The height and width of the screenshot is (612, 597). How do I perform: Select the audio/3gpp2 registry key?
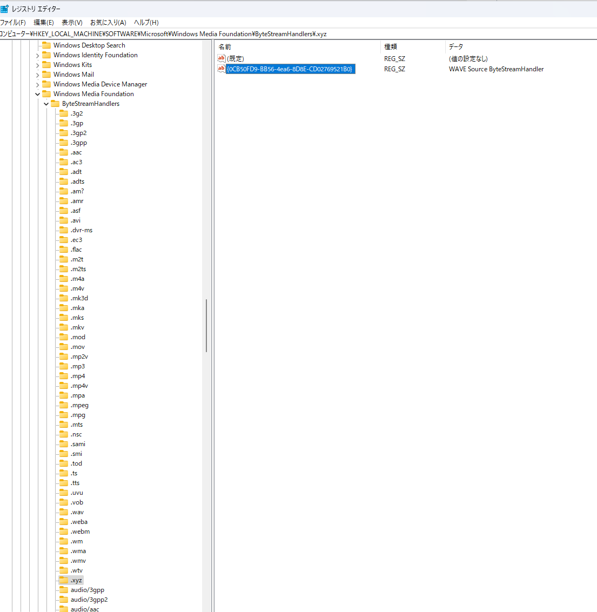89,600
